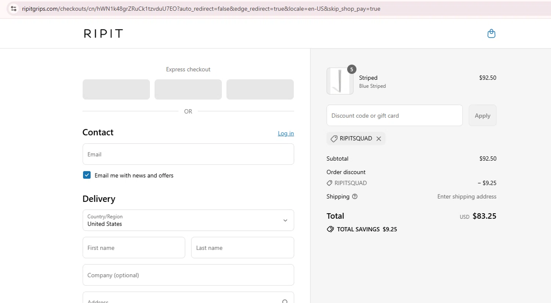Focus the Discount code or gift card field
The width and height of the screenshot is (551, 303).
click(x=395, y=115)
